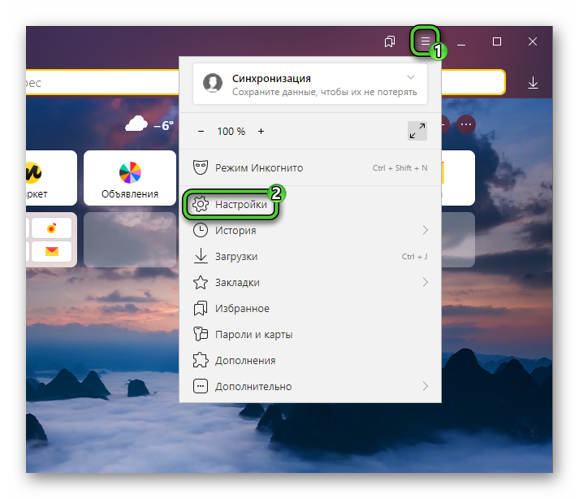
Task: Expand the История submenu arrow
Action: 425,230
